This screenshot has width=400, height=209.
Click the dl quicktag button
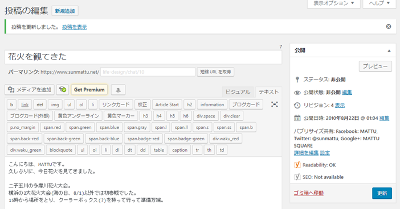coord(117,150)
